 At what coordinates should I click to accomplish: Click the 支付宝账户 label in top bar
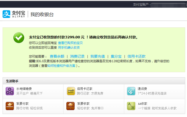(141, 5)
